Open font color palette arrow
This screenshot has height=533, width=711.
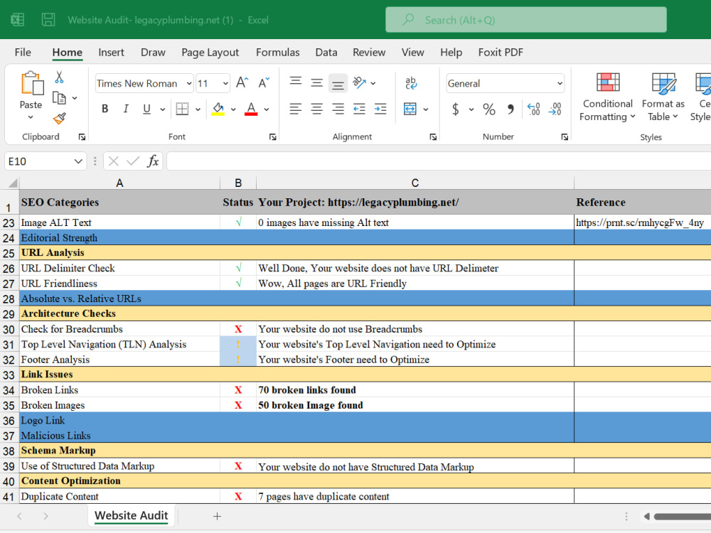266,109
